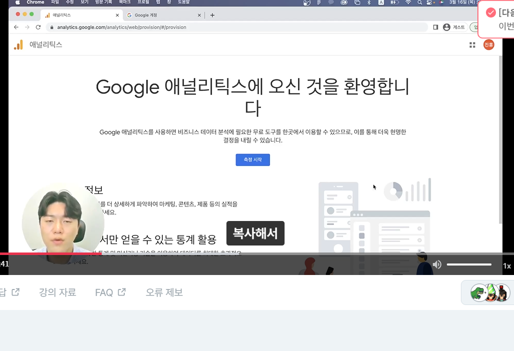514x351 pixels.
Task: Open a new tab with plus button
Action: coord(212,15)
